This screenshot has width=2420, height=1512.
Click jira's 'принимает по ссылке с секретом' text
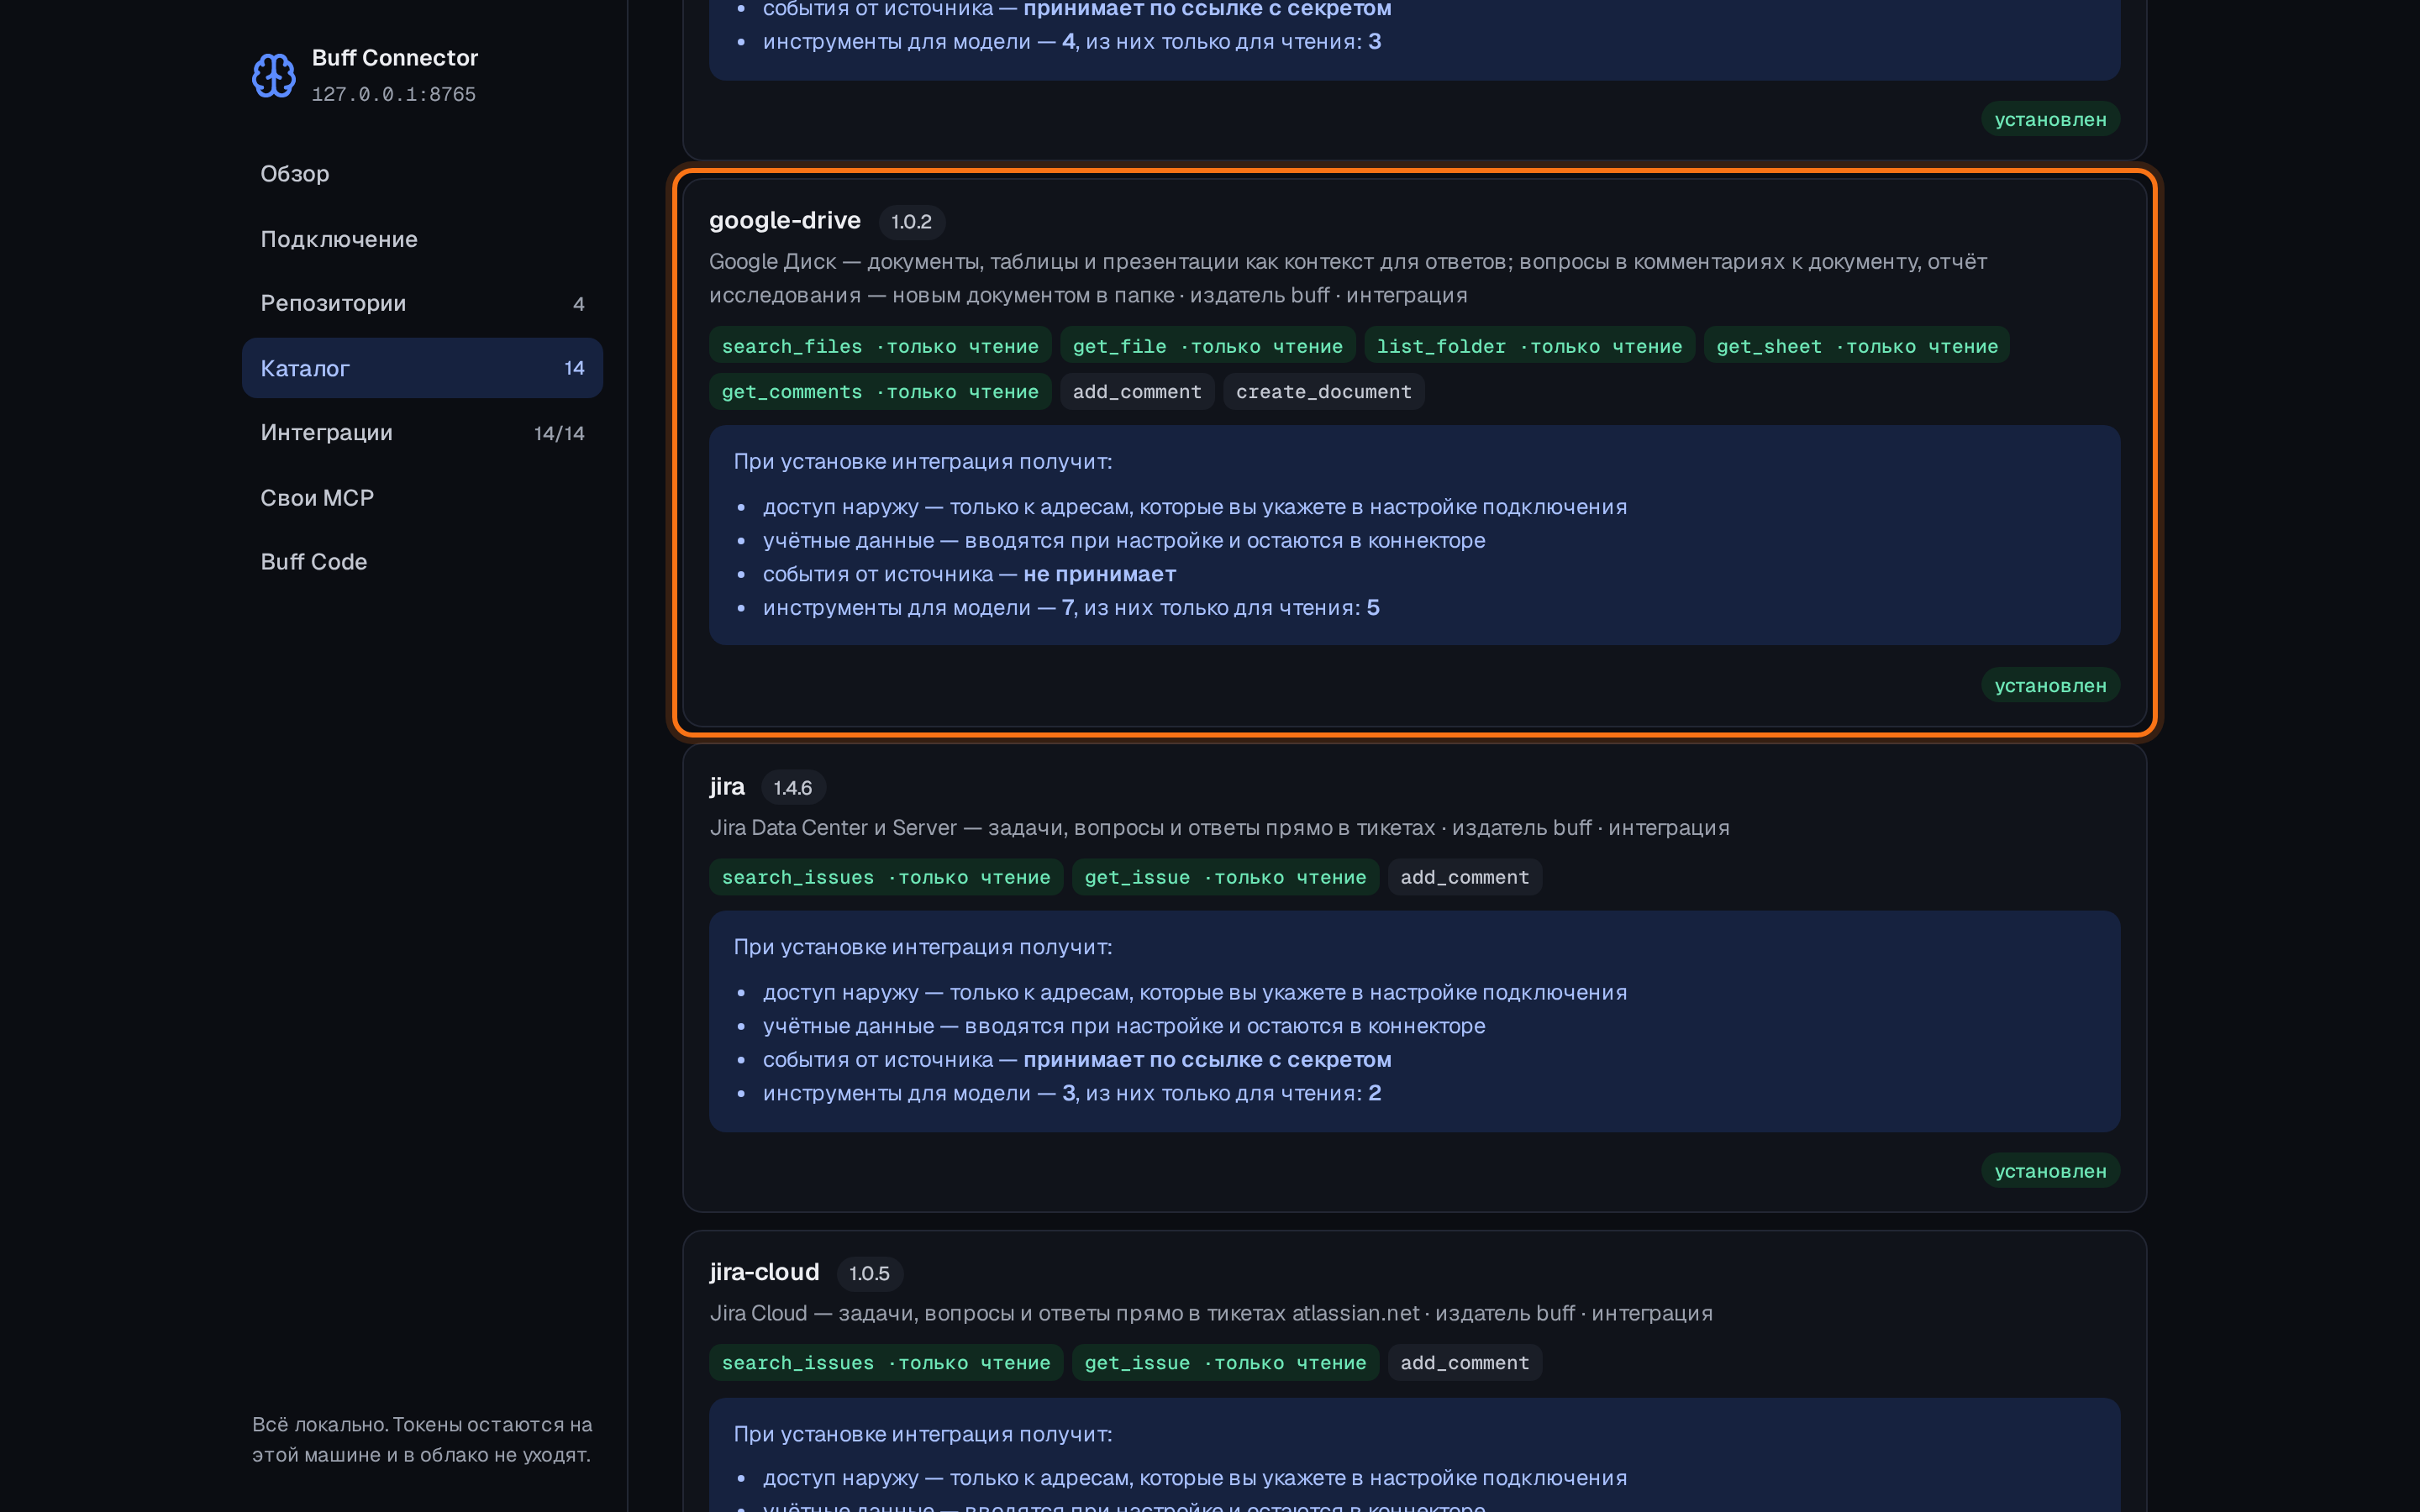(x=1207, y=1060)
